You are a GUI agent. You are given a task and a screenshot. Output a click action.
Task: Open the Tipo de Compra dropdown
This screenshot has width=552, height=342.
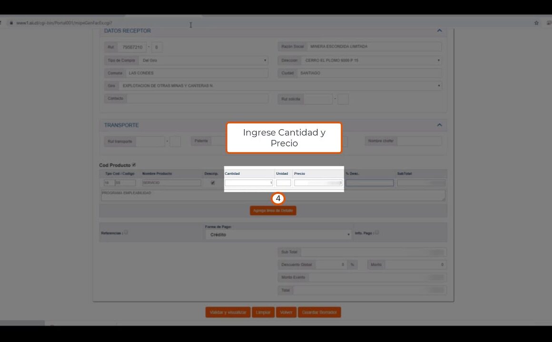tap(204, 60)
